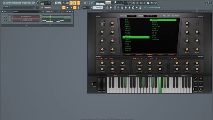This screenshot has width=213, height=120.
Task: Click the pitch wheel strip
Action: coord(100,84)
